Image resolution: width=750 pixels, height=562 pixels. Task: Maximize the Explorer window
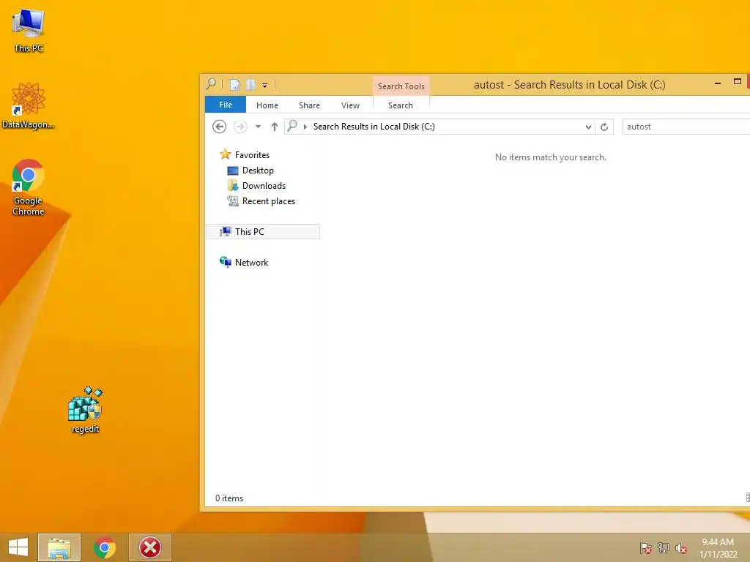click(737, 82)
